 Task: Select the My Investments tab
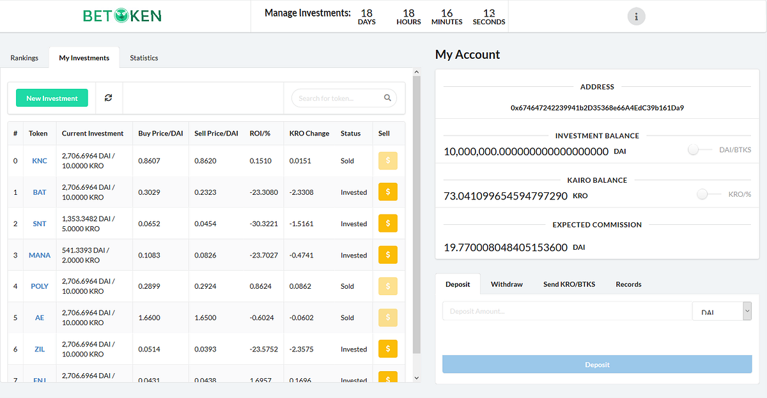[84, 57]
